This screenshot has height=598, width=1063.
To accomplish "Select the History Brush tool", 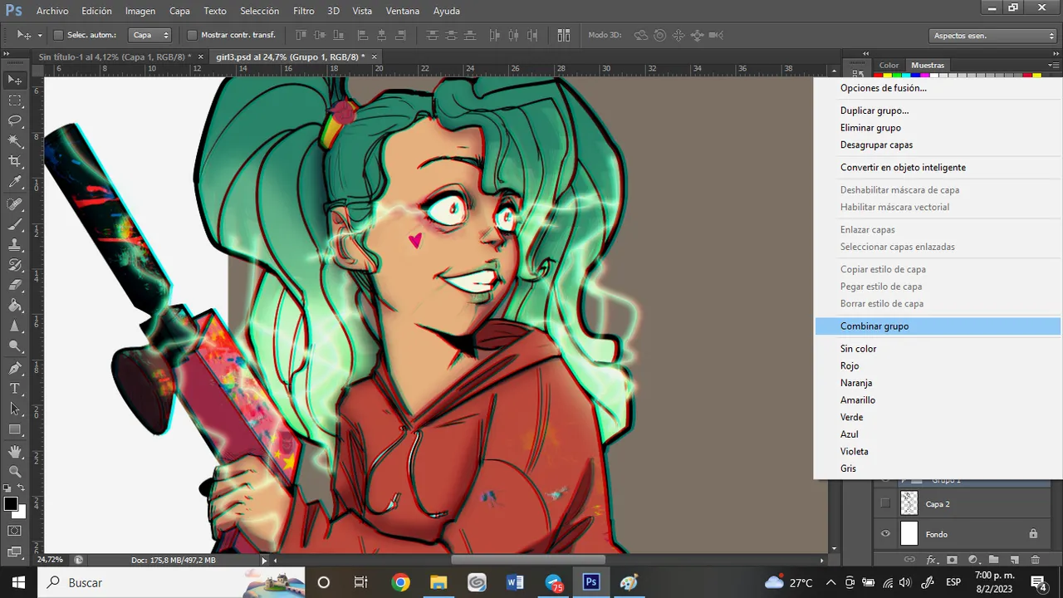I will (15, 265).
